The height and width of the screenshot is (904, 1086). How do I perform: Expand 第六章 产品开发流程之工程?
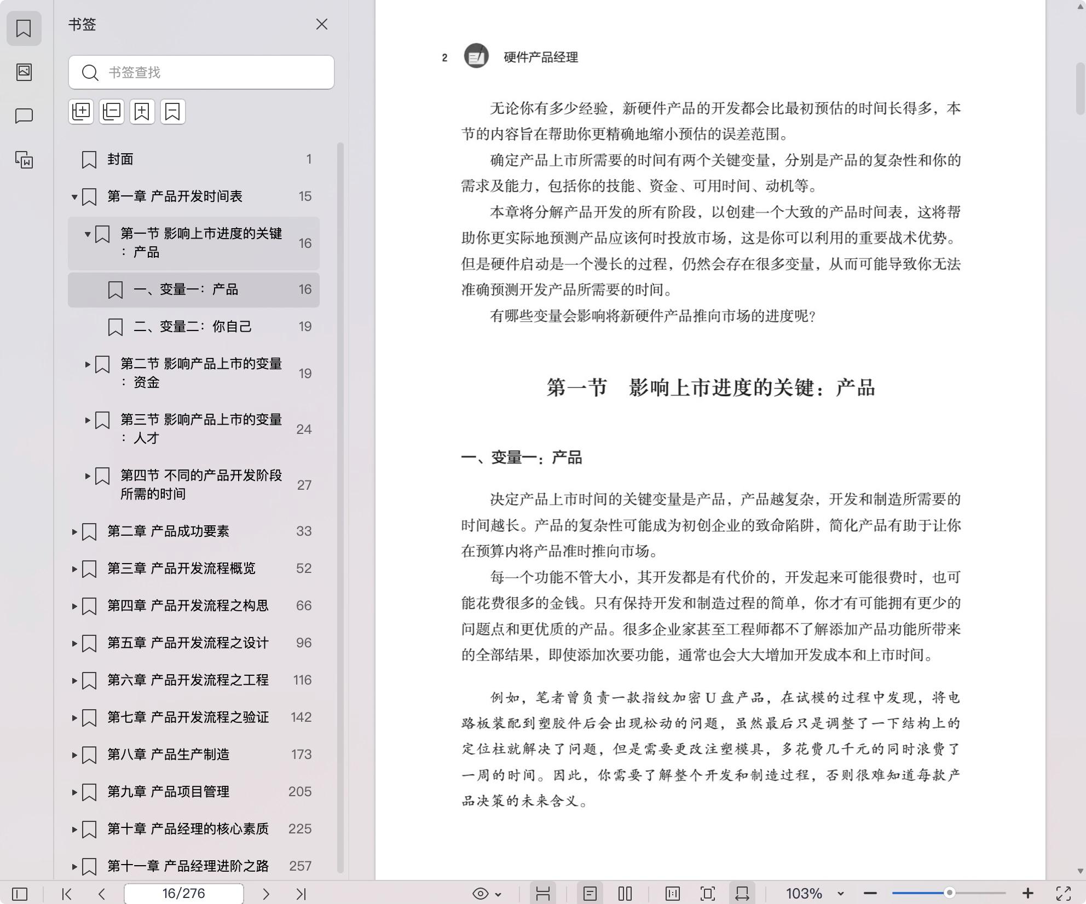coord(74,681)
